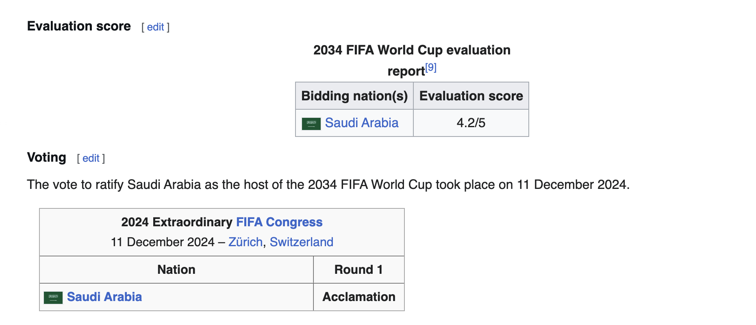The image size is (756, 325).
Task: Visit the Switzerland link
Action: tap(302, 242)
